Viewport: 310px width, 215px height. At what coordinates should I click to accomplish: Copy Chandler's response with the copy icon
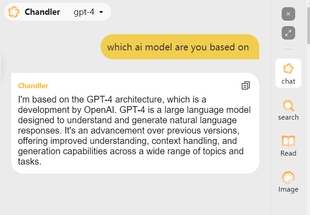(245, 85)
